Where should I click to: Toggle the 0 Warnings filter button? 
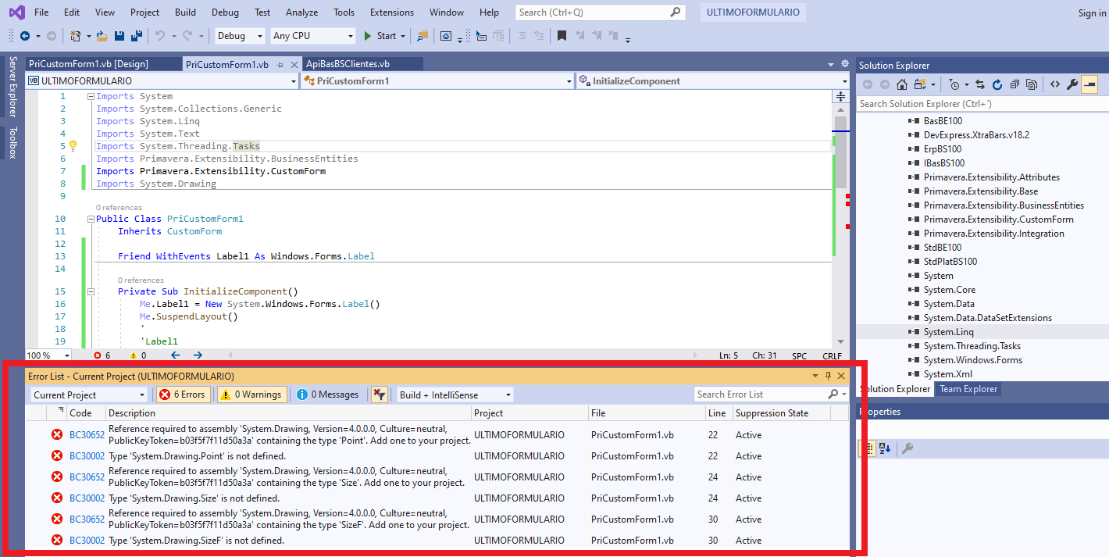[251, 395]
